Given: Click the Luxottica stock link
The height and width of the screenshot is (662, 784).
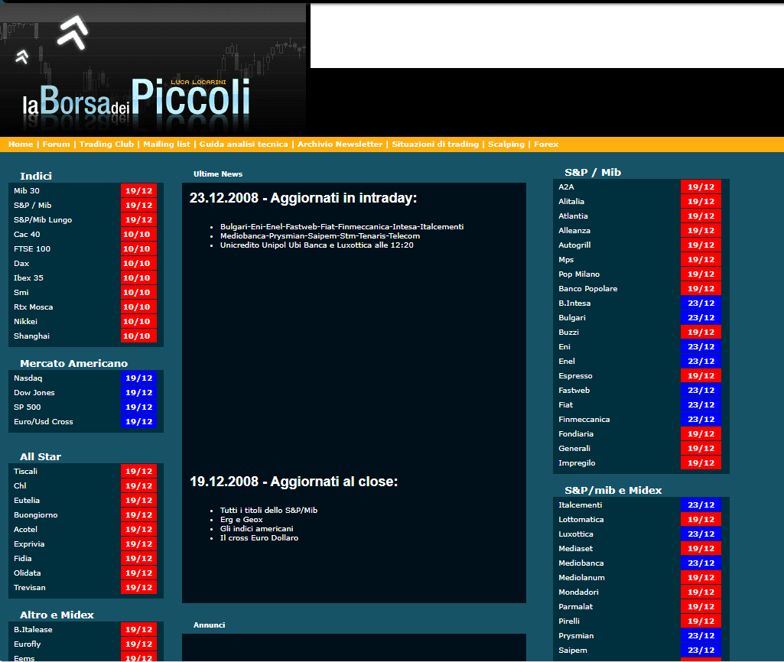Looking at the screenshot, I should [576, 534].
